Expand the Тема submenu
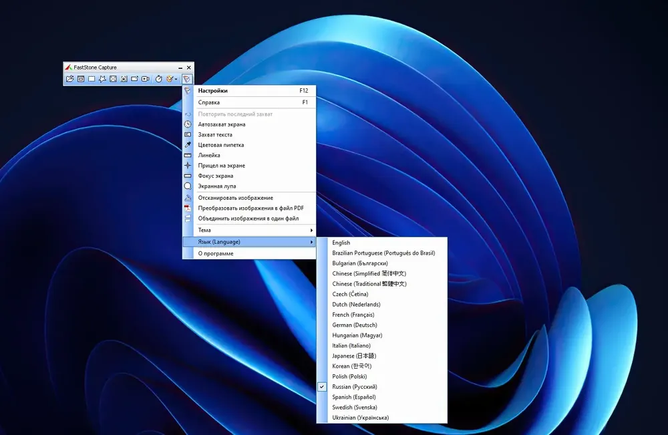668x435 pixels. click(249, 230)
